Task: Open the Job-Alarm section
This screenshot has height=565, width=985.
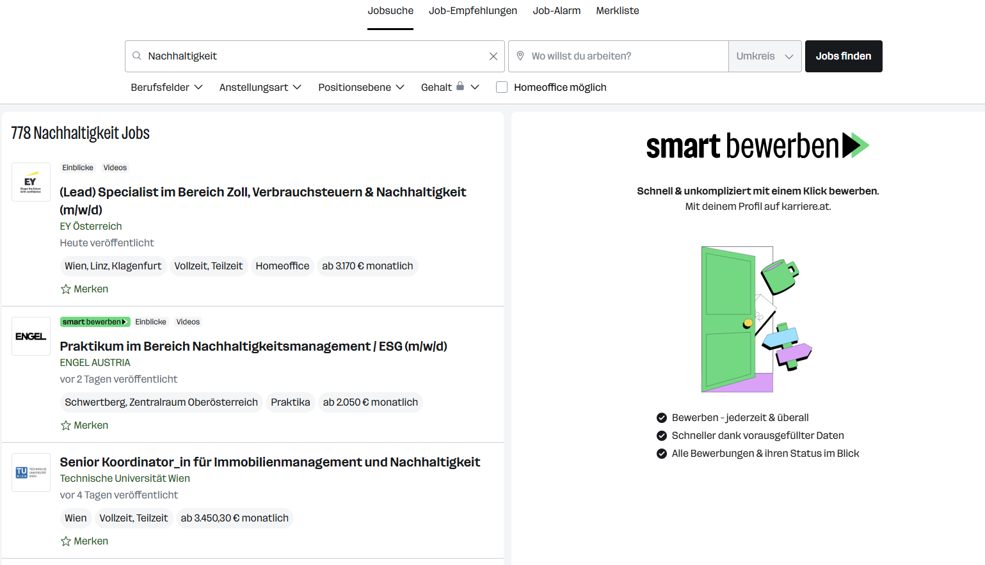Action: pos(556,10)
